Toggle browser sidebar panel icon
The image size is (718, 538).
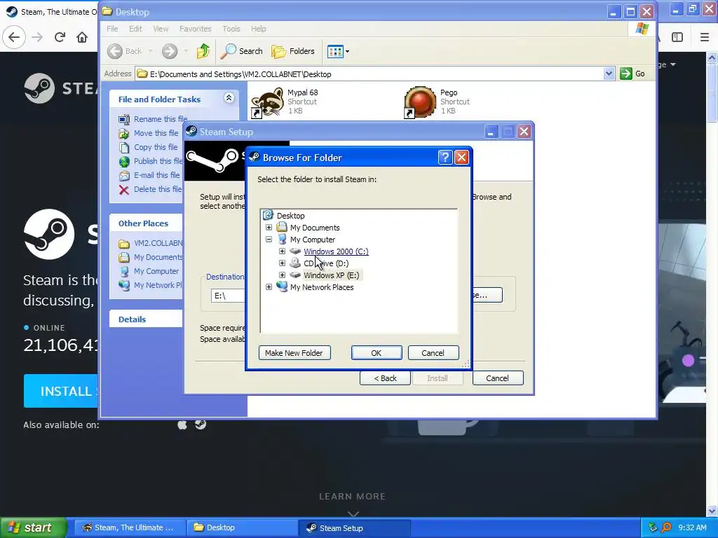click(677, 37)
